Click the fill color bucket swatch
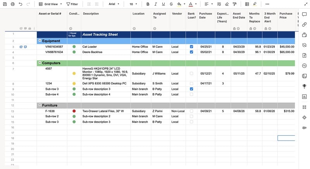 click(x=179, y=4)
